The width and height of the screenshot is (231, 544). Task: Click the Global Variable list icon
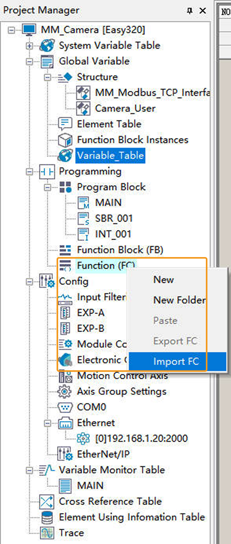(x=47, y=61)
